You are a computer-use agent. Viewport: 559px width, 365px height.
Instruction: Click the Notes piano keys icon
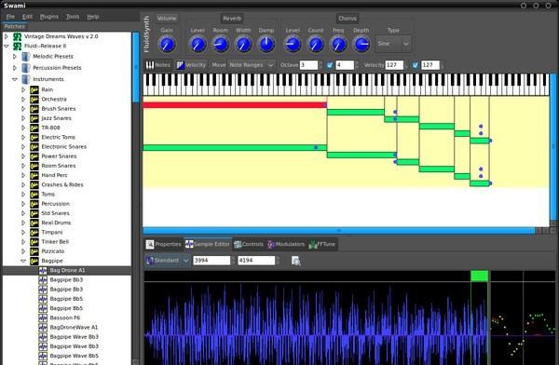click(x=150, y=65)
